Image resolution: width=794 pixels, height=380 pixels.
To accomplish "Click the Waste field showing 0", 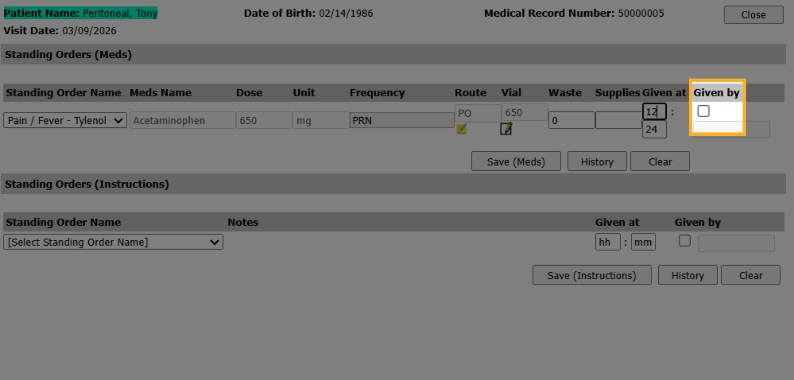I will pos(572,120).
